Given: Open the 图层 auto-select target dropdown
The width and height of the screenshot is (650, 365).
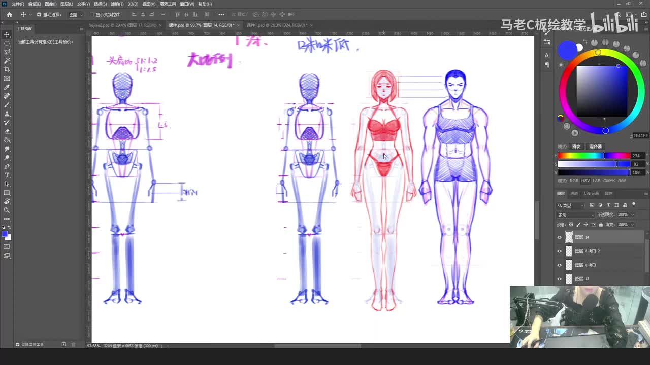Looking at the screenshot, I should pos(76,15).
